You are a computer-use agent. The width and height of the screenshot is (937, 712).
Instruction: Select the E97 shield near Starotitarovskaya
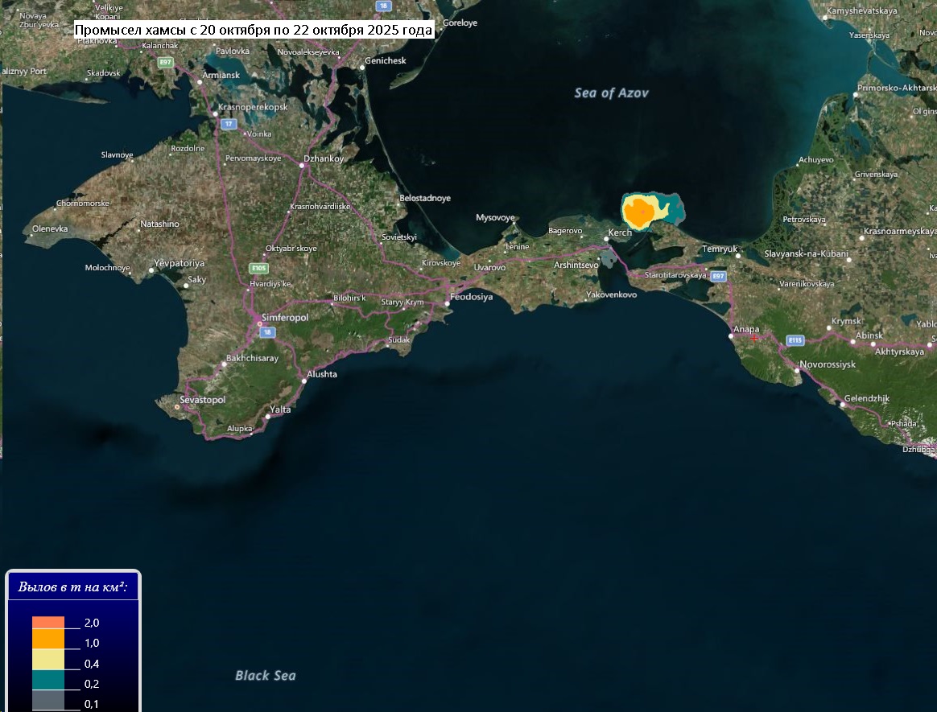[718, 276]
